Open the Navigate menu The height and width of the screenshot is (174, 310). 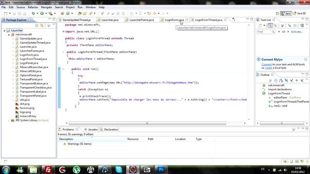click(46, 7)
